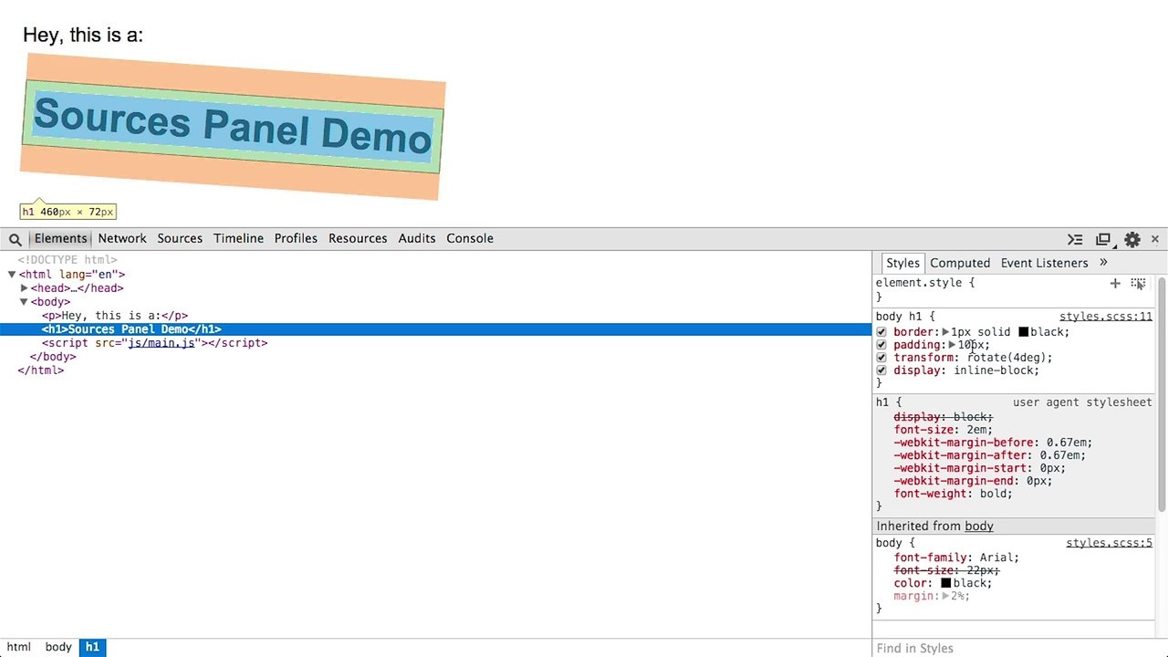Disable the display inline-block checkbox
The height and width of the screenshot is (657, 1168).
881,370
